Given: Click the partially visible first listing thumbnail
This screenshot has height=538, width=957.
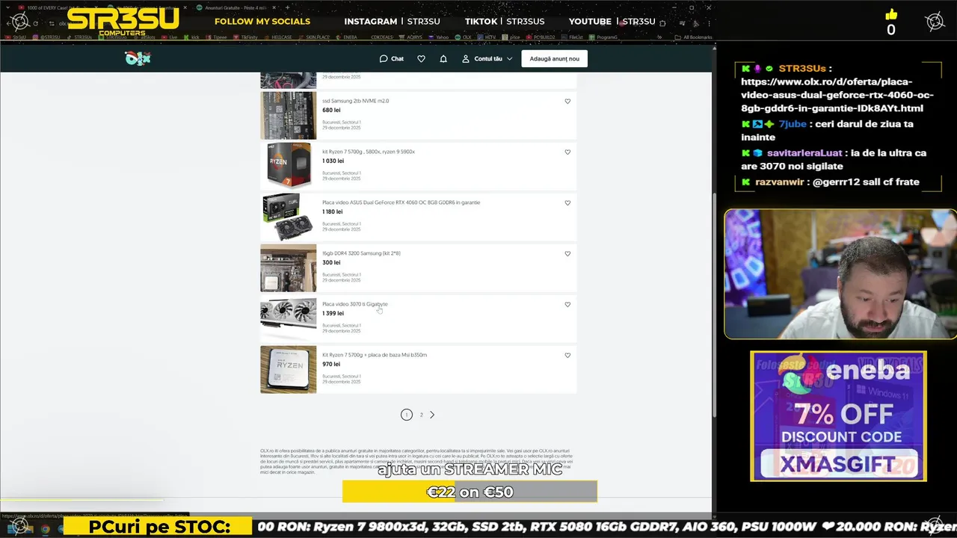Looking at the screenshot, I should click(289, 81).
